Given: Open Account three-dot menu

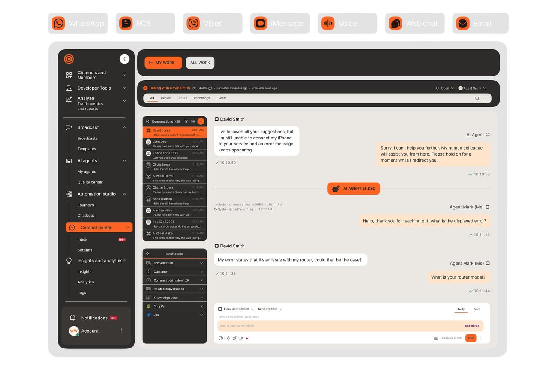Looking at the screenshot, I should coord(121,331).
